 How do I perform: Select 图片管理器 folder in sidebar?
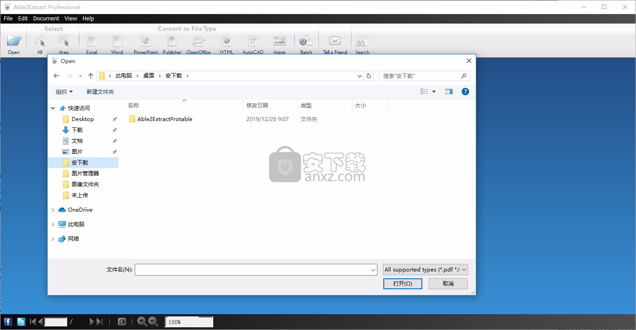coord(85,174)
